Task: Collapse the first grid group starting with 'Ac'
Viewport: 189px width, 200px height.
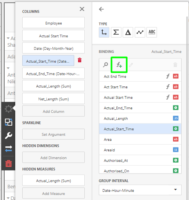Action: (8, 38)
